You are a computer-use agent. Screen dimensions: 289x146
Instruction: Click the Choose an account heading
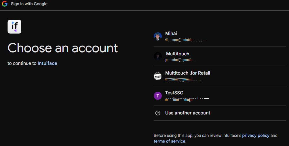pyautogui.click(x=63, y=48)
